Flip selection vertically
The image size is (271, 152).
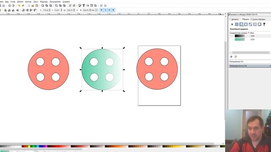click(x=17, y=10)
